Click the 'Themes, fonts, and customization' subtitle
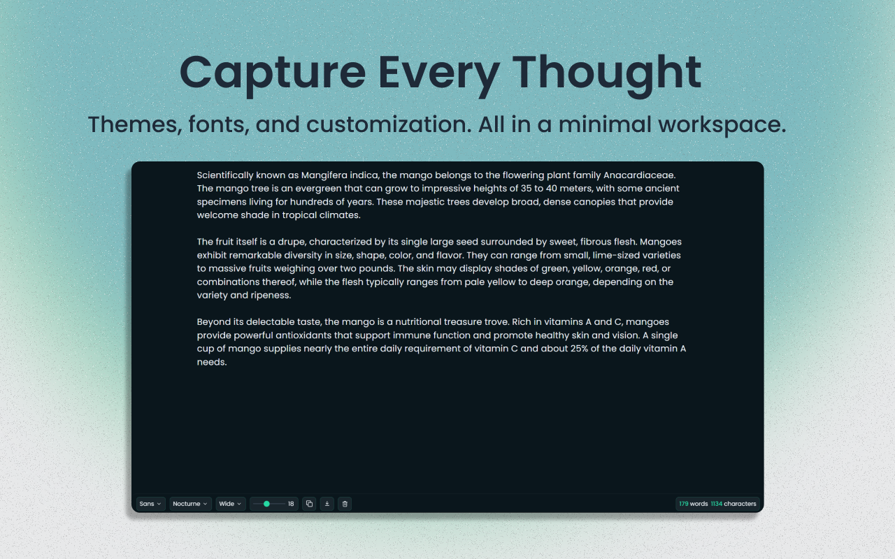The width and height of the screenshot is (895, 559). (437, 124)
